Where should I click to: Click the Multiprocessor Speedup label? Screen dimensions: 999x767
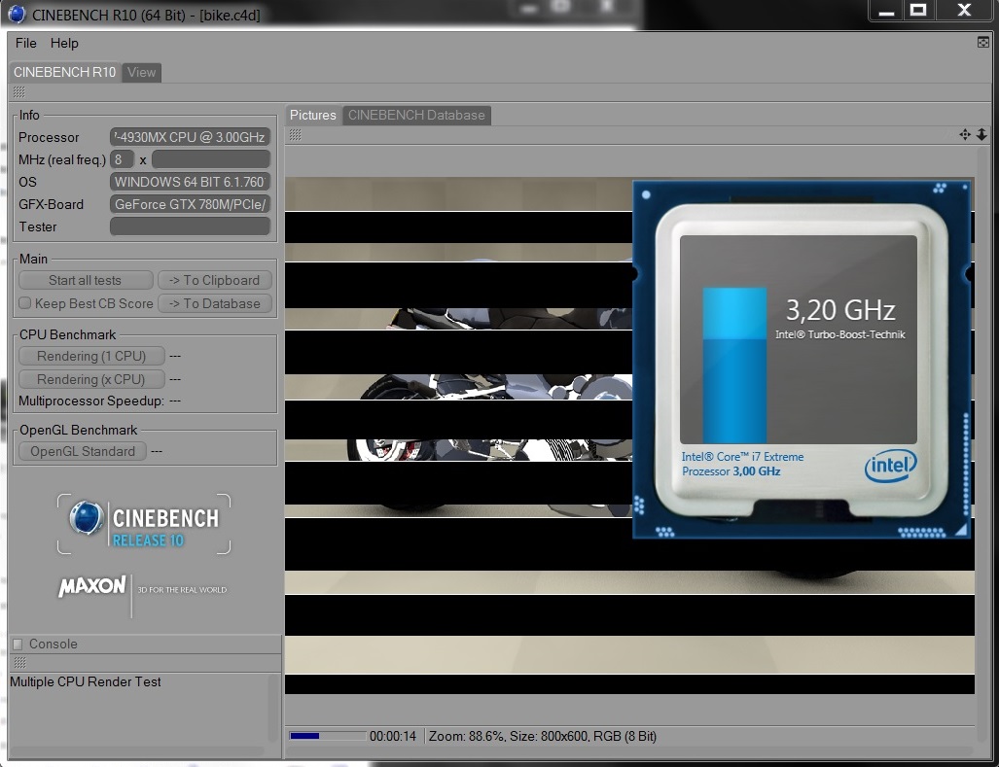91,401
